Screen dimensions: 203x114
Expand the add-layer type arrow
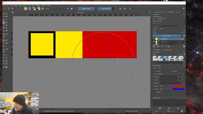(155, 47)
